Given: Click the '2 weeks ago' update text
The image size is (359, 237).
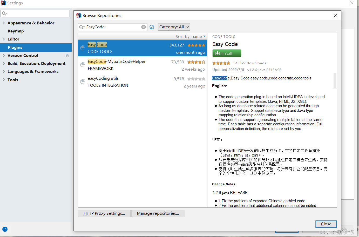Looking at the screenshot, I should point(193,69).
